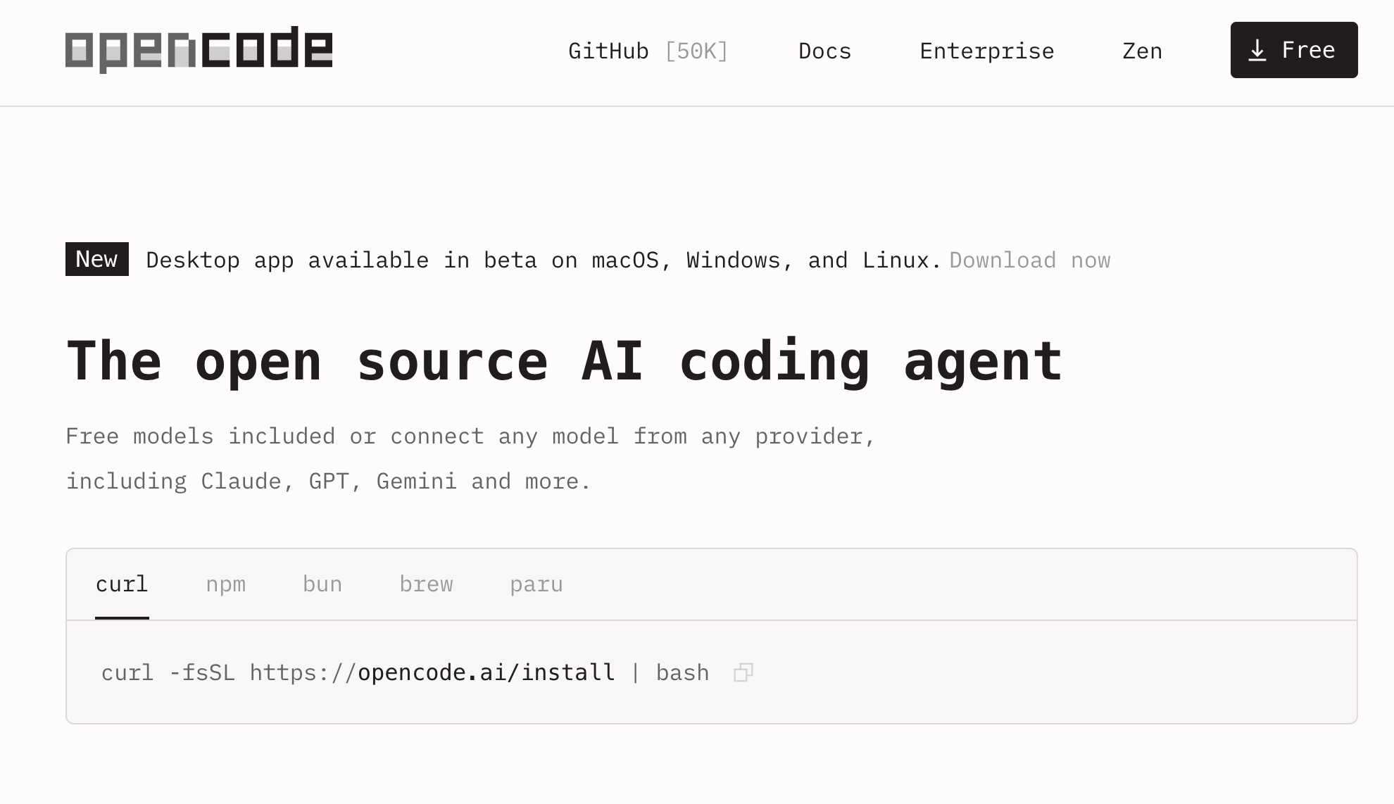
Task: Click the download arrow icon in the Free button
Action: tap(1257, 49)
